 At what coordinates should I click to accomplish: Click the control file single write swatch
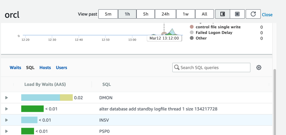(192, 27)
